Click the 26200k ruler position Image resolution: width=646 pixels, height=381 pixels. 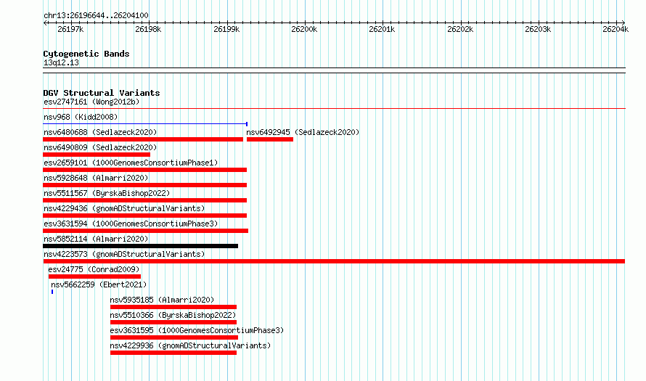click(x=304, y=29)
